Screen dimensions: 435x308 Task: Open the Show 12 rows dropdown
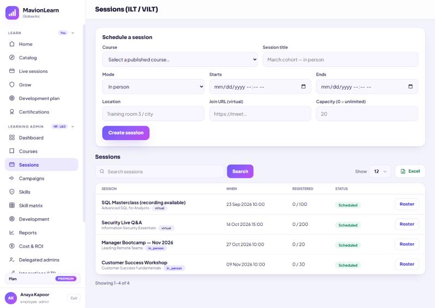click(x=380, y=171)
